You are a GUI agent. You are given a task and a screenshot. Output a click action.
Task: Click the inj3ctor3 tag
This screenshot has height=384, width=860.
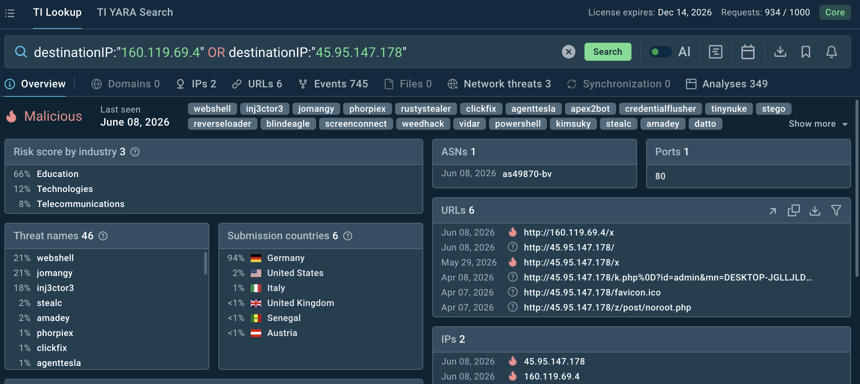point(265,109)
